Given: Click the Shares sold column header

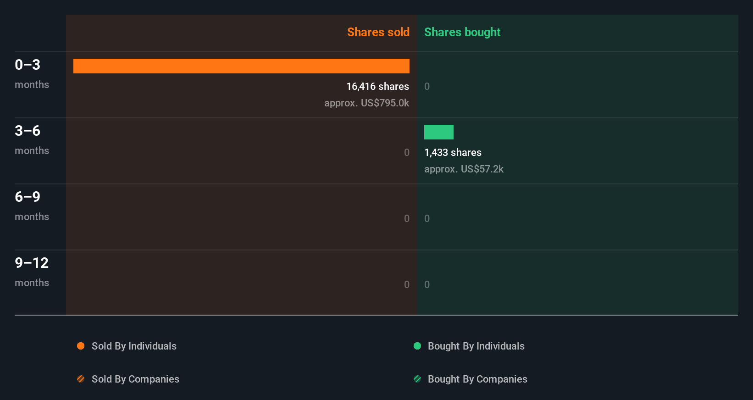Looking at the screenshot, I should click(x=378, y=32).
